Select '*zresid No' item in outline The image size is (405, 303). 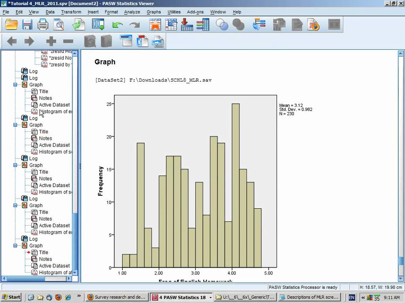[57, 58]
